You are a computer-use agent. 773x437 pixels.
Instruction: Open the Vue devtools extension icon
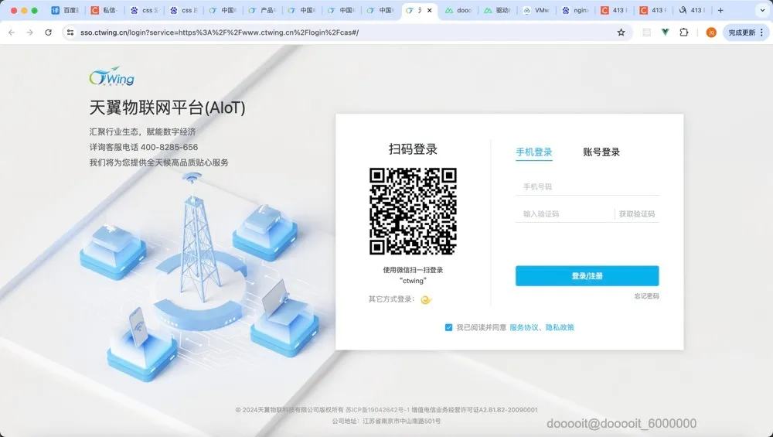665,32
